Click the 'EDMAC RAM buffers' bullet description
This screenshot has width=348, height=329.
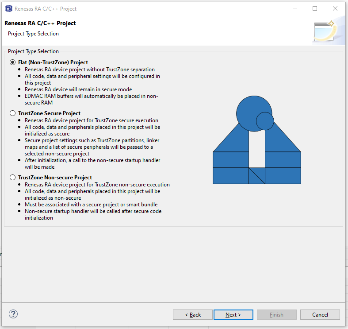point(91,99)
